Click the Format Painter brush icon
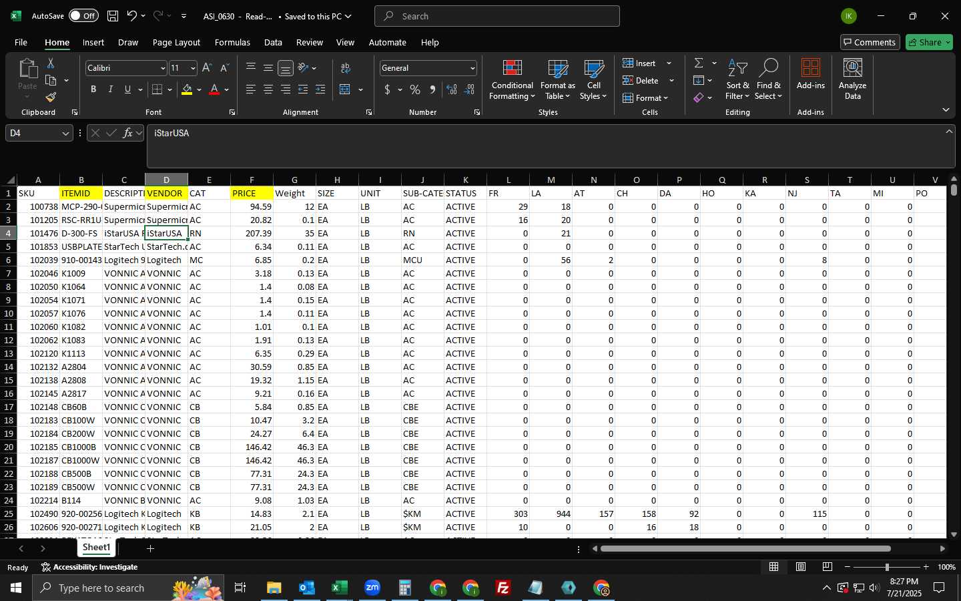This screenshot has height=601, width=961. (x=51, y=97)
